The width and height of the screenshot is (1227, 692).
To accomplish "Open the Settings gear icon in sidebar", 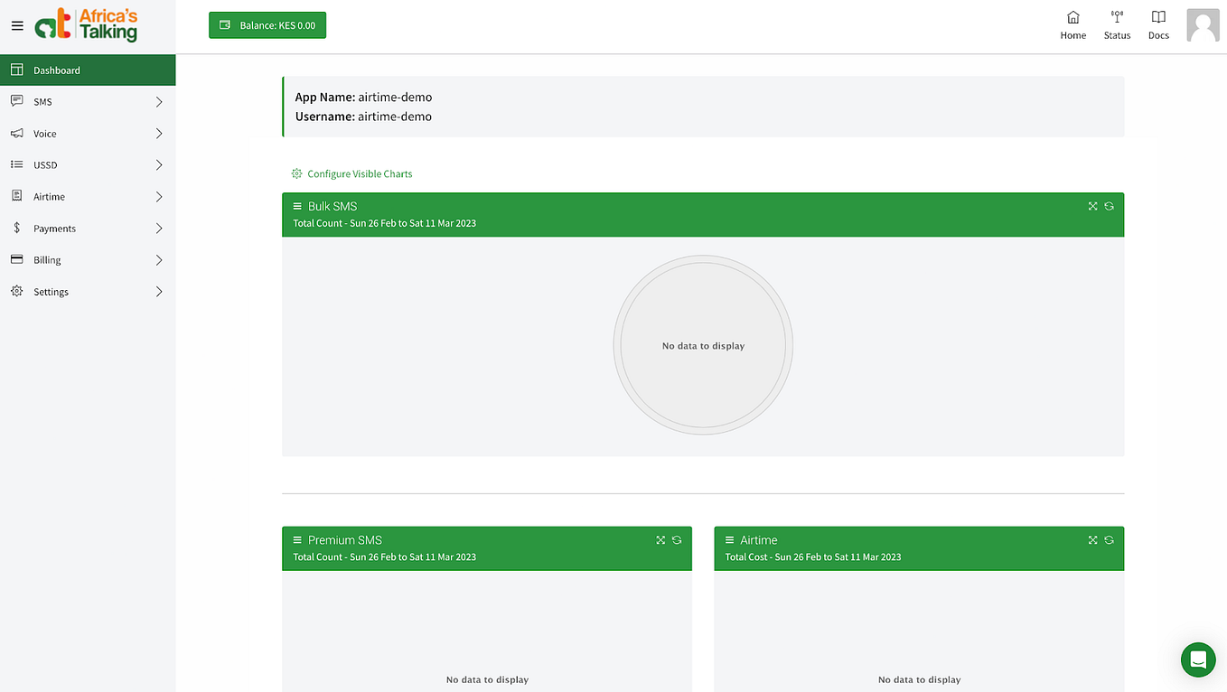I will tap(16, 291).
